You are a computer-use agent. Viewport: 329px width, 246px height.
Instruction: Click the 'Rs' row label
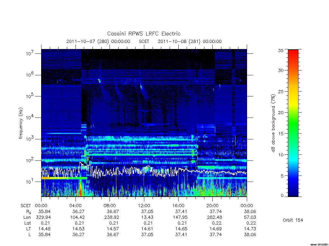(28, 211)
